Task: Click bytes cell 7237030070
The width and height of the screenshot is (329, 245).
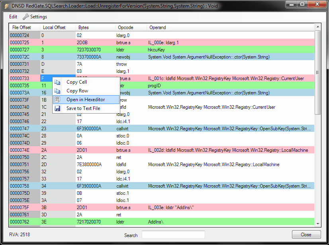Action: [95, 50]
